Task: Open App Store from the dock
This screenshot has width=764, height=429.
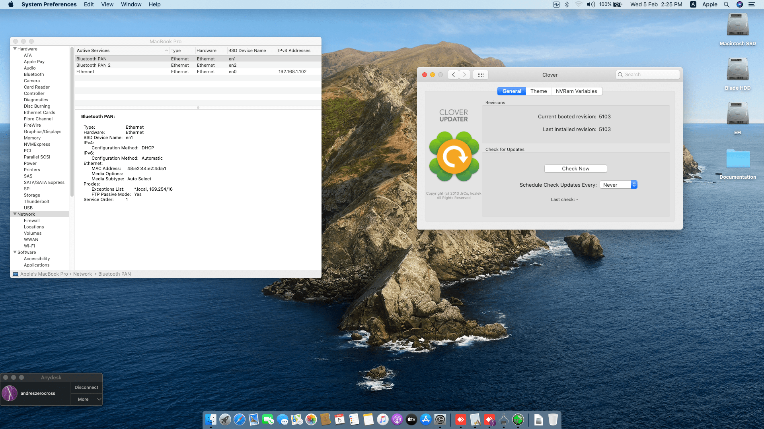Action: coord(426,419)
